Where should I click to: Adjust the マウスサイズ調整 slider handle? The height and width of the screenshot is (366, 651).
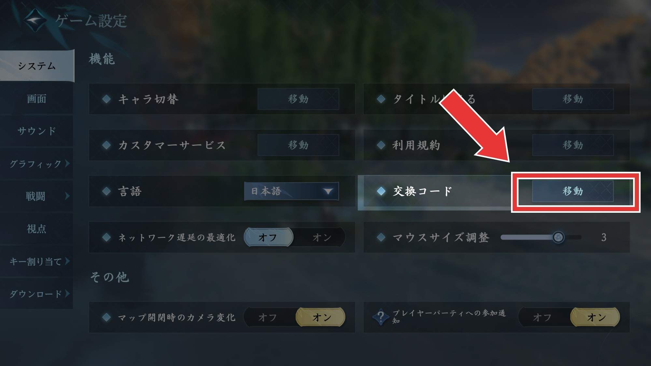558,237
